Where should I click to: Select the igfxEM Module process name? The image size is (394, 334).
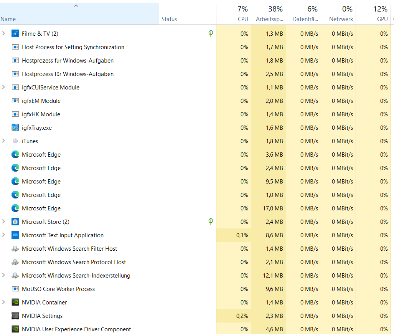tap(41, 101)
